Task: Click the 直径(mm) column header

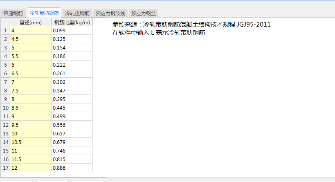Action: click(x=31, y=22)
